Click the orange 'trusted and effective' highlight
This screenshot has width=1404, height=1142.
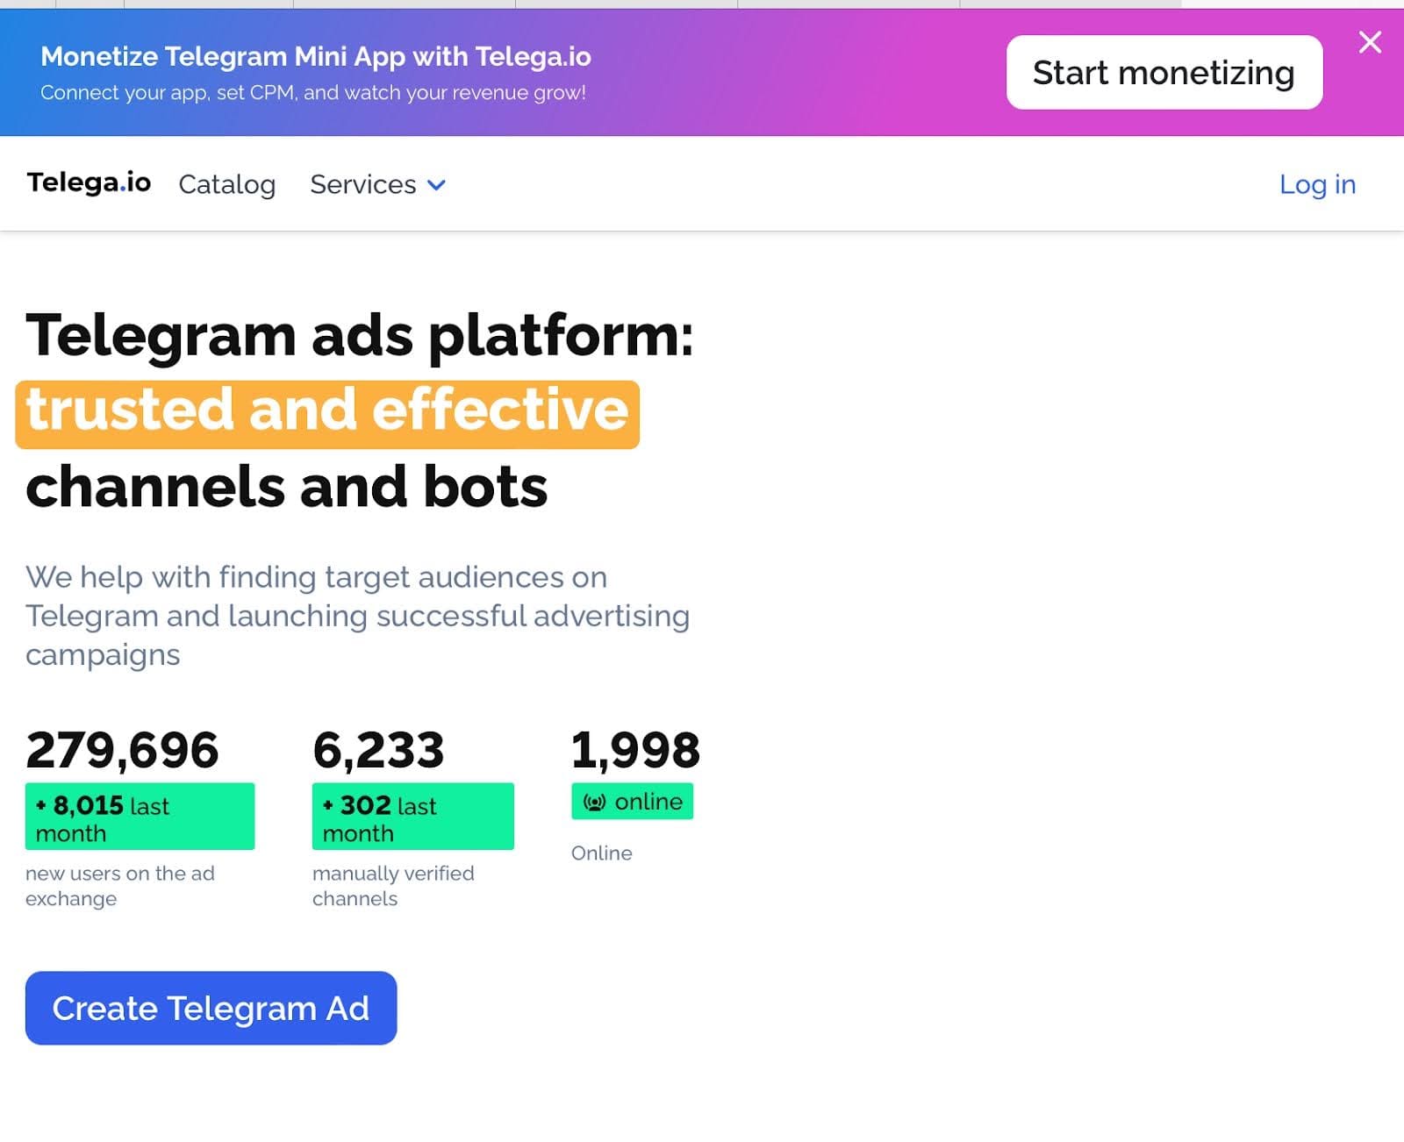pyautogui.click(x=327, y=414)
